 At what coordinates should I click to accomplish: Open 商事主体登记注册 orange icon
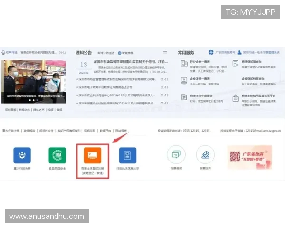click(x=92, y=155)
